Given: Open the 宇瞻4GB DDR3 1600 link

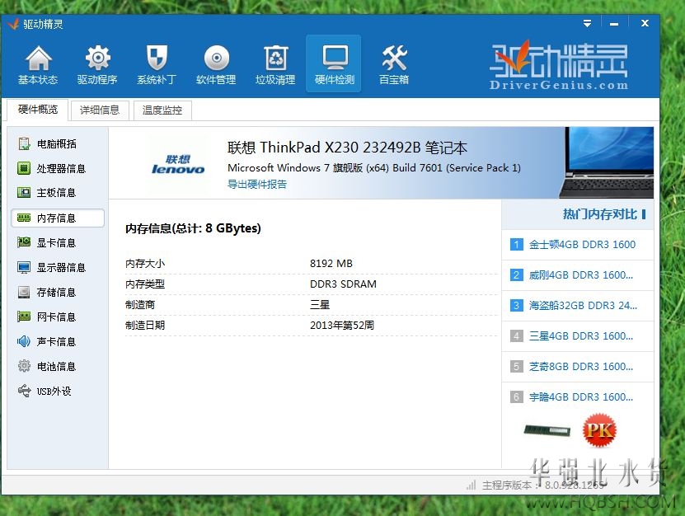Looking at the screenshot, I should click(x=581, y=397).
